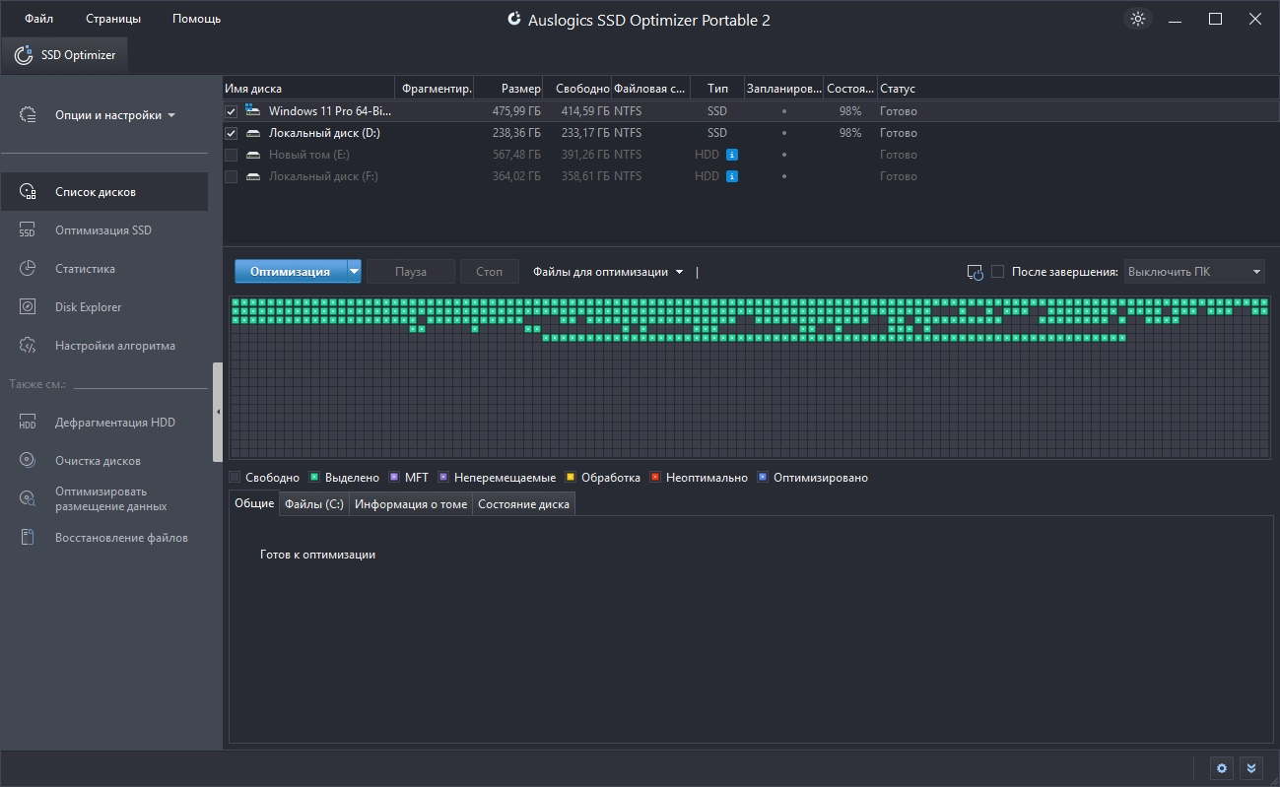Sort by the Статус column header
This screenshot has height=787, width=1280.
pyautogui.click(x=1077, y=89)
